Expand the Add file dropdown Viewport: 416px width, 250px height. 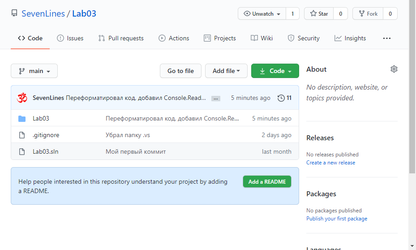pos(226,71)
